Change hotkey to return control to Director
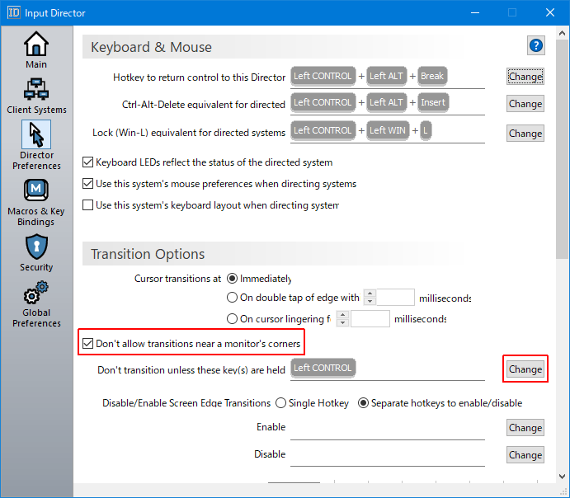This screenshot has width=570, height=498. coord(525,77)
